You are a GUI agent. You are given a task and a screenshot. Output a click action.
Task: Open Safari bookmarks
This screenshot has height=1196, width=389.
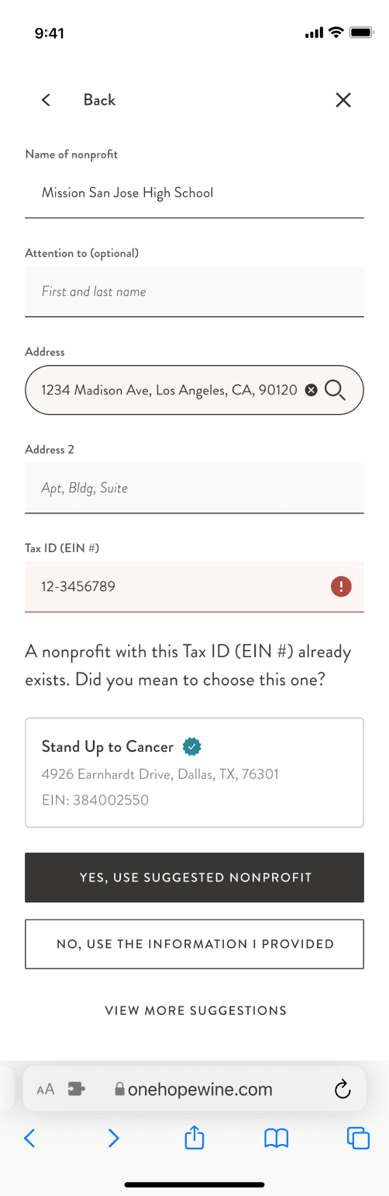pos(277,1139)
